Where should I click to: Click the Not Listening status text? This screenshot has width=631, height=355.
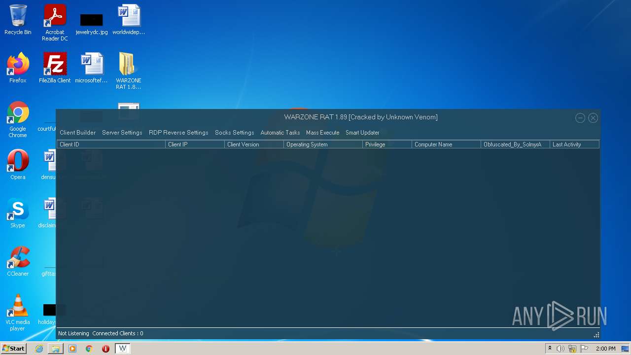[x=73, y=334]
